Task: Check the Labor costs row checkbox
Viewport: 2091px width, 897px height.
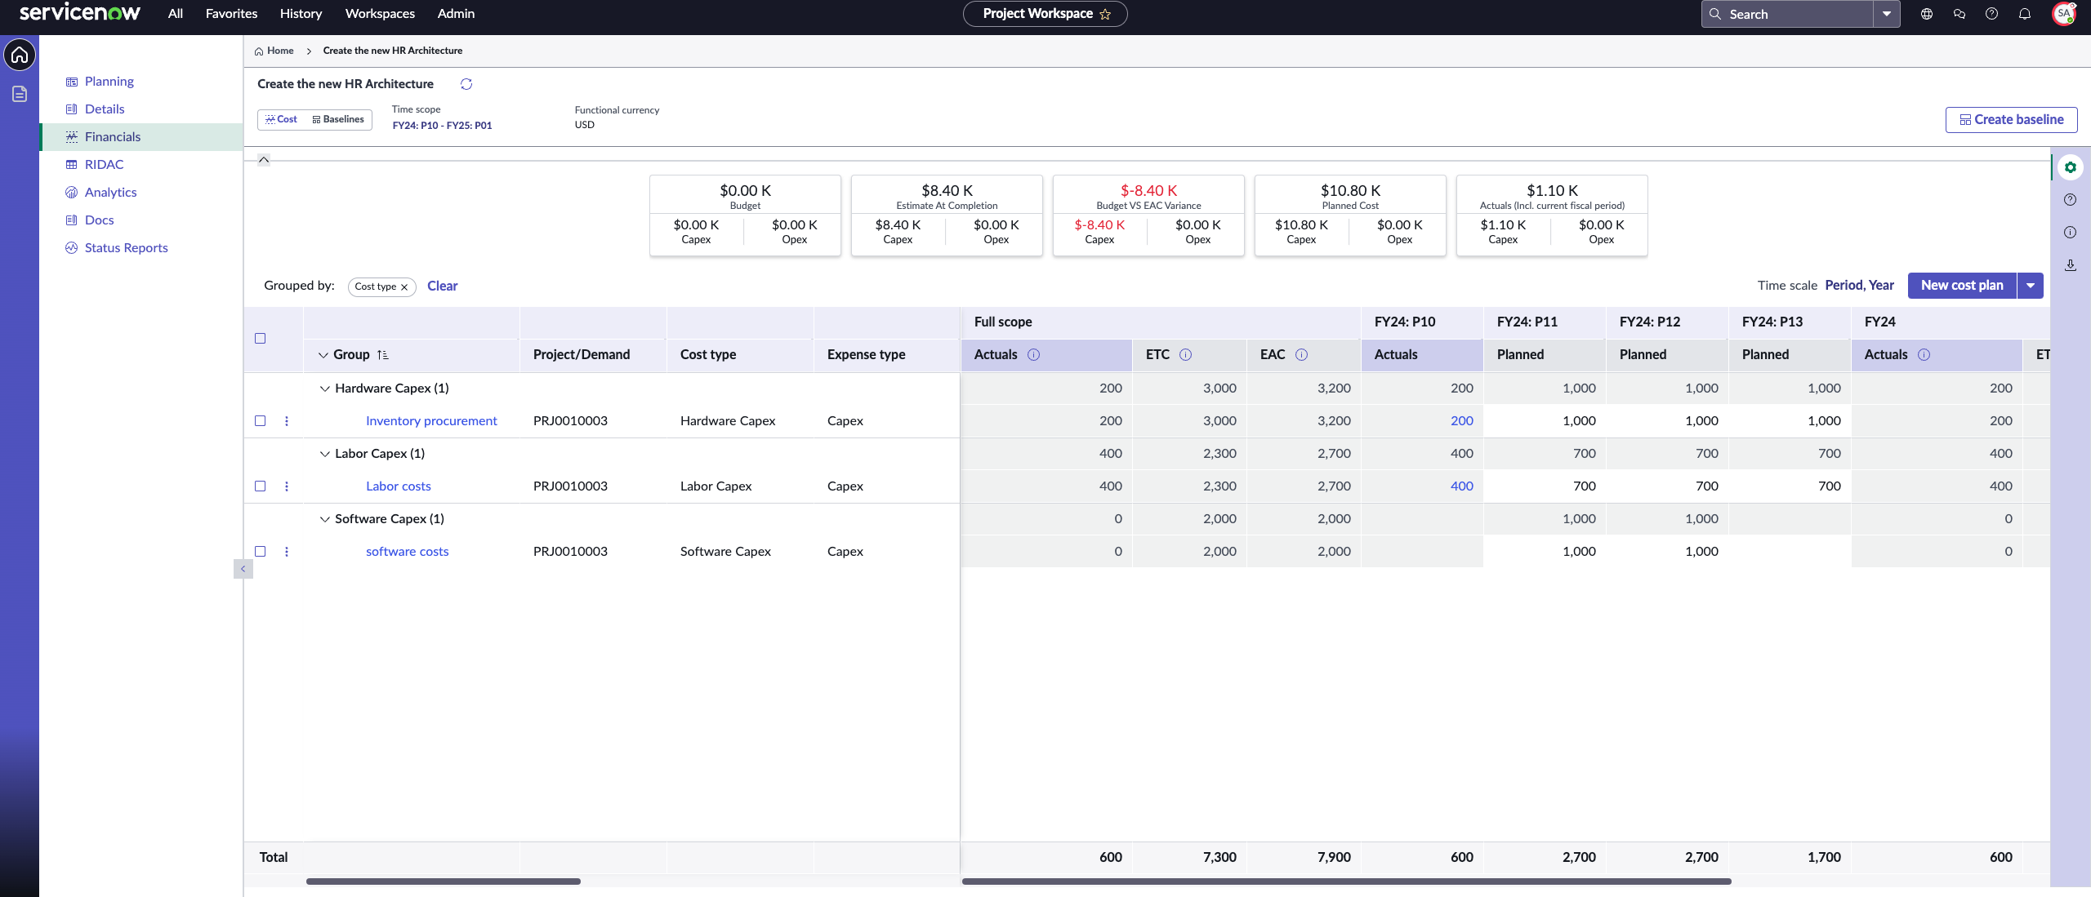Action: click(261, 486)
